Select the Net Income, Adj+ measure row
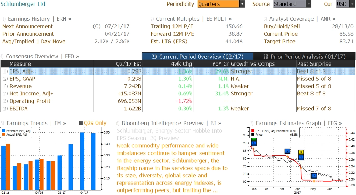This screenshot has width=356, height=195. click(178, 94)
